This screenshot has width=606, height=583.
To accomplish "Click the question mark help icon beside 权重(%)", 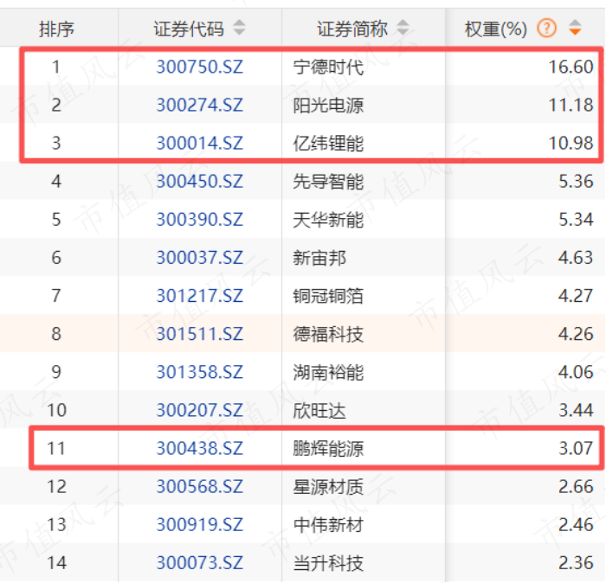I will click(546, 29).
